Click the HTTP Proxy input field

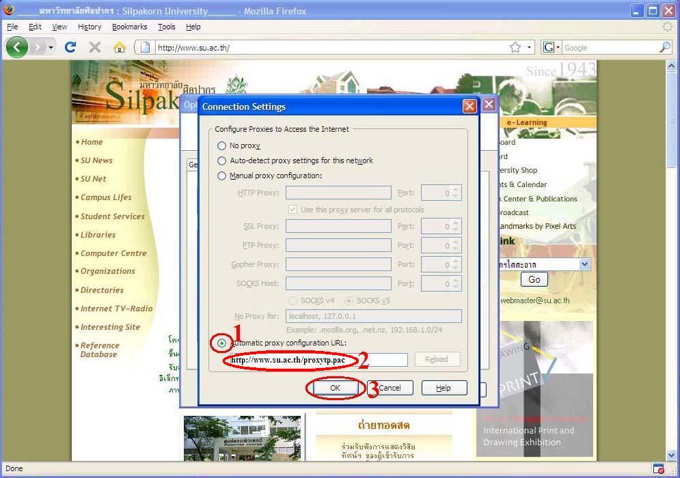click(338, 193)
